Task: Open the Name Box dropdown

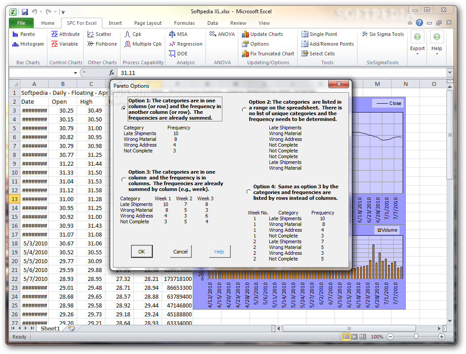Action: (75, 73)
